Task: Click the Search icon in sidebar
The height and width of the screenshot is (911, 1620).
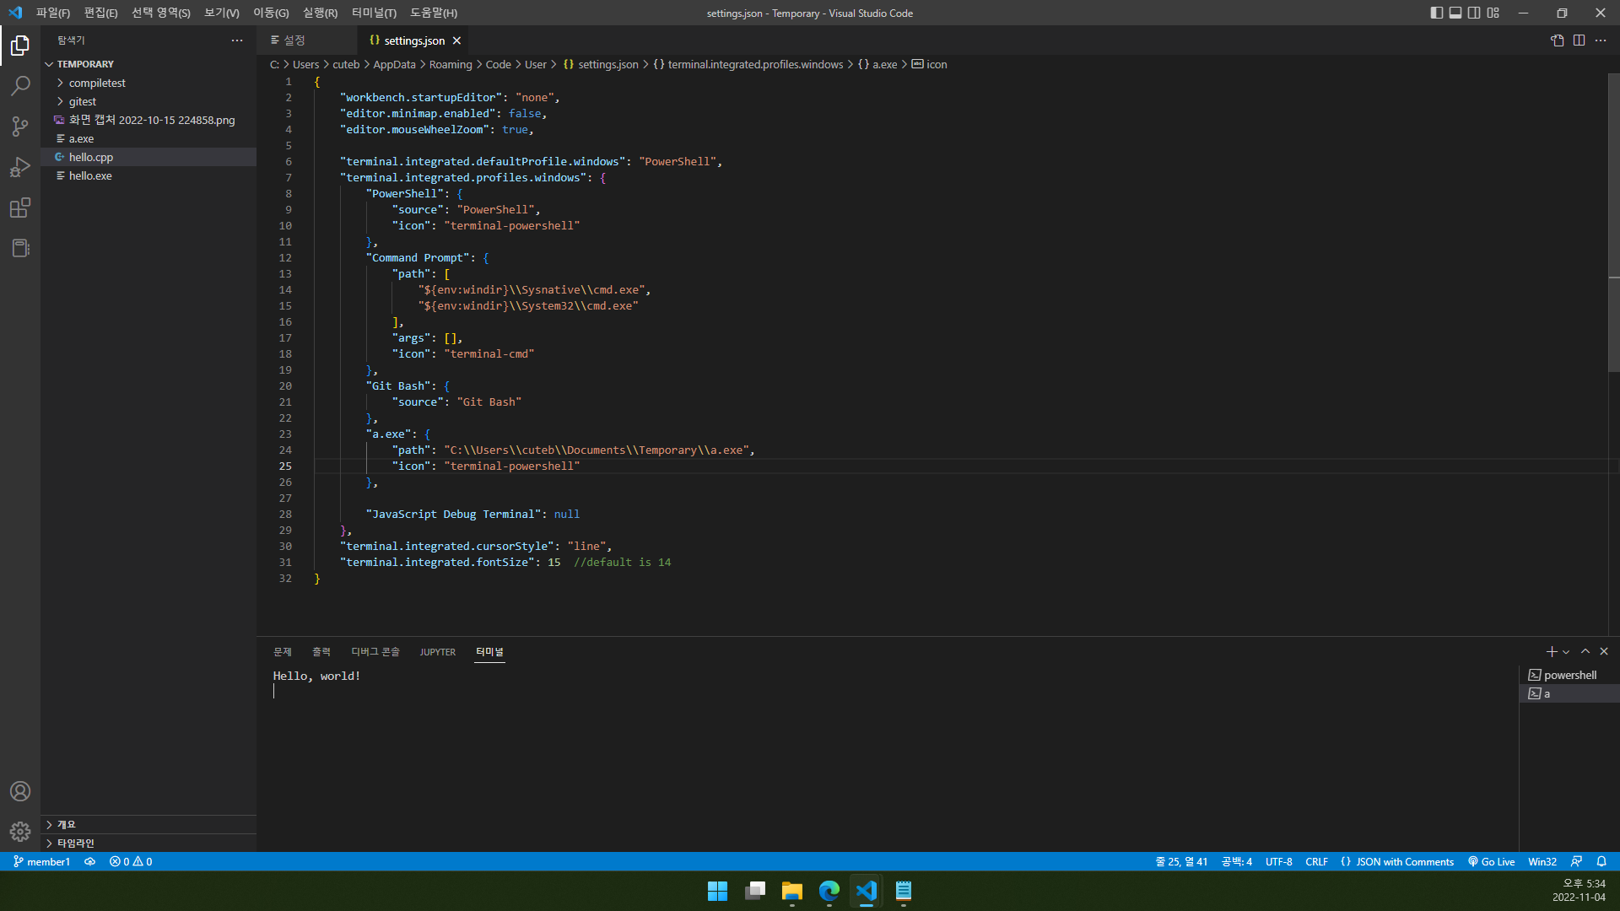Action: pos(19,86)
